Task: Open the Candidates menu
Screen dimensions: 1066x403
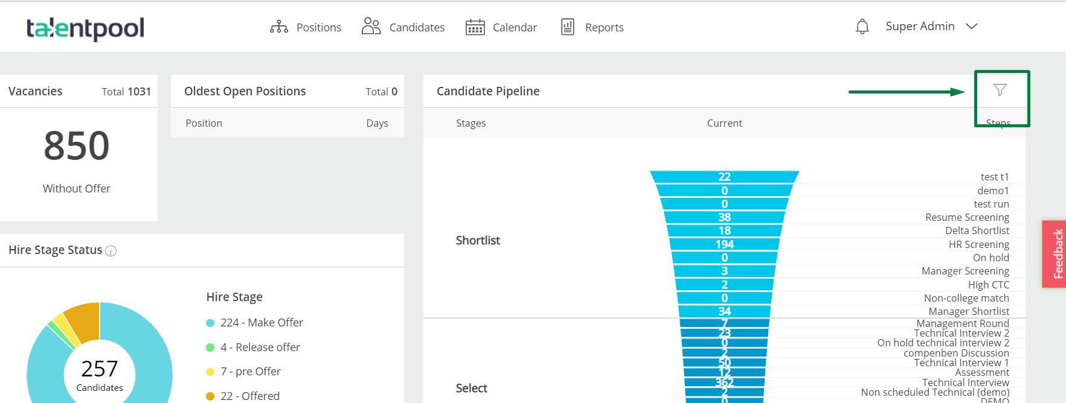Action: click(417, 27)
